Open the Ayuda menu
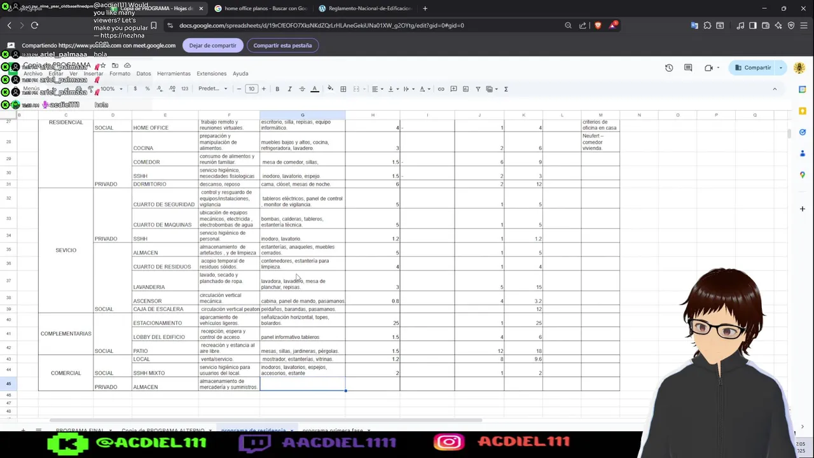This screenshot has height=458, width=814. tap(240, 74)
